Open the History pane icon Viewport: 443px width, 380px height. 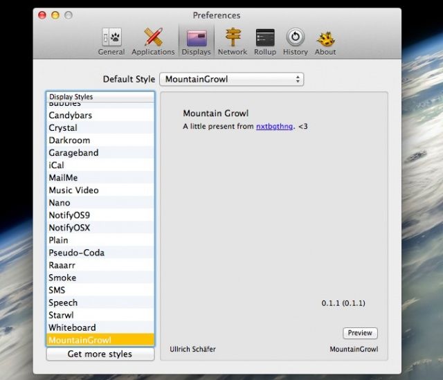click(296, 41)
